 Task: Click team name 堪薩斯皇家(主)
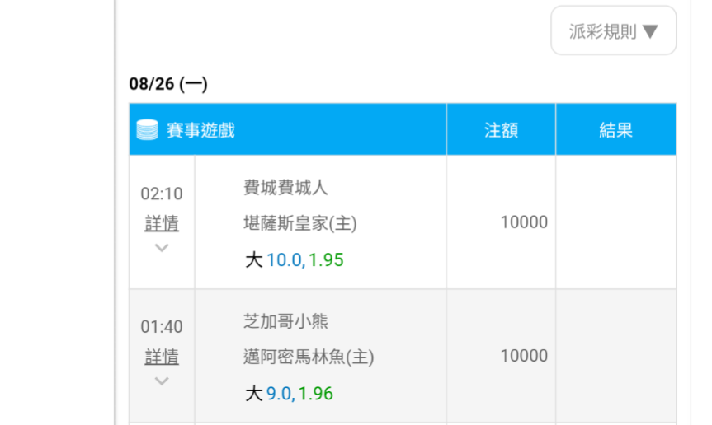[x=300, y=223]
